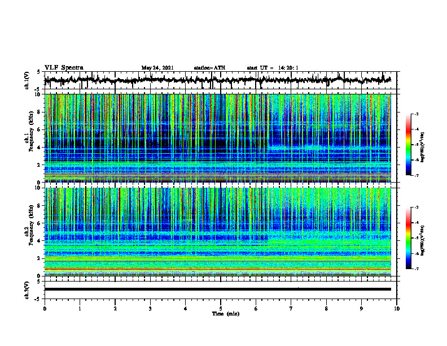Click the "-7" value on ch.2 colorbar

coord(416,269)
